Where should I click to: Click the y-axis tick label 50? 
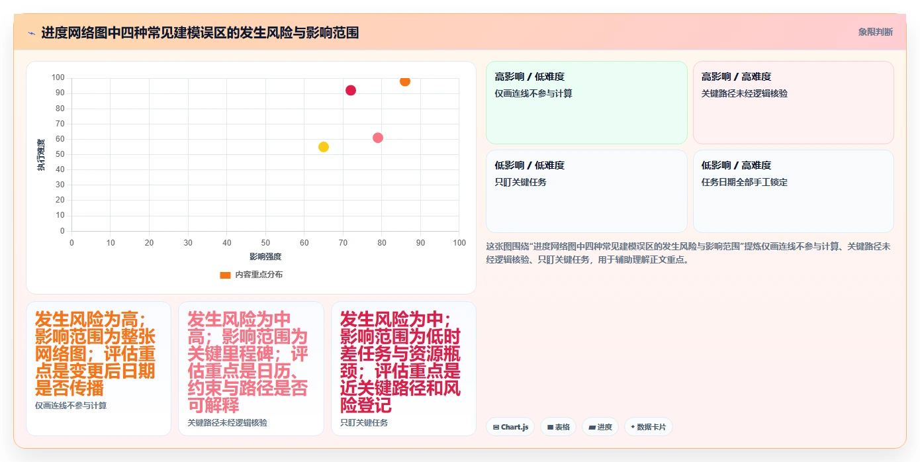[60, 154]
